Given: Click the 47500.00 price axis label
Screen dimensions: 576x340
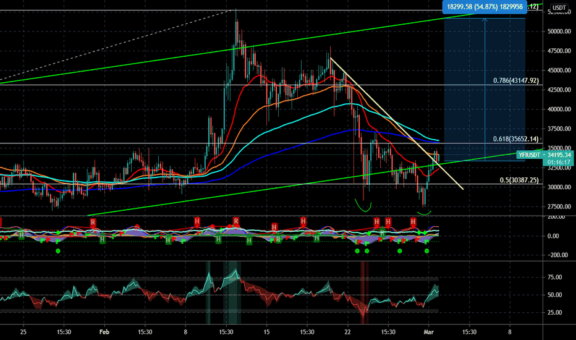Looking at the screenshot, I should click(559, 51).
